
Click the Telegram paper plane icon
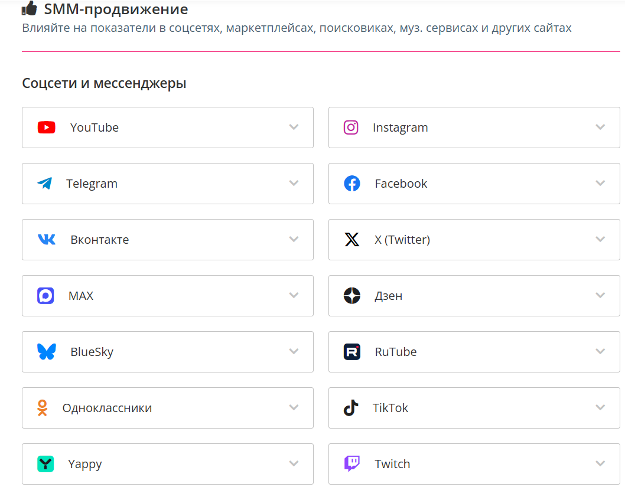click(x=44, y=184)
